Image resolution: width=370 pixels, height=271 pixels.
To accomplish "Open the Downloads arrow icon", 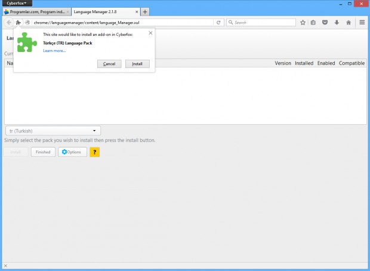I will (337, 23).
